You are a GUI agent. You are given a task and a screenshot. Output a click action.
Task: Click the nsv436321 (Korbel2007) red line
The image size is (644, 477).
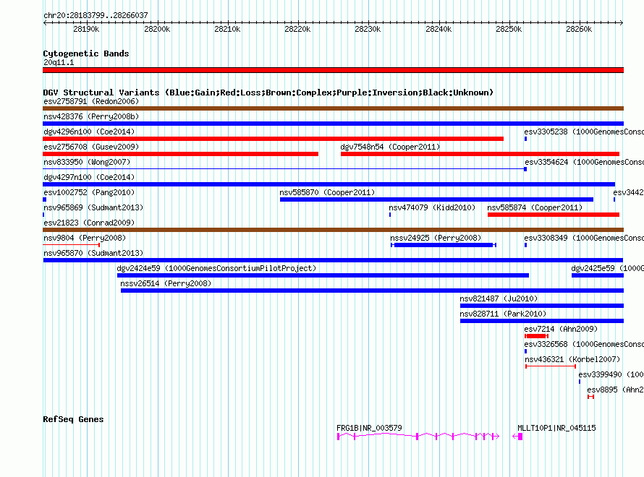pos(551,366)
